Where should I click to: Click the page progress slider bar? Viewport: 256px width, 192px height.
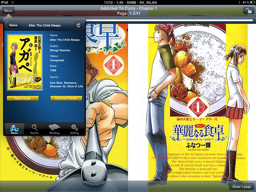click(169, 20)
